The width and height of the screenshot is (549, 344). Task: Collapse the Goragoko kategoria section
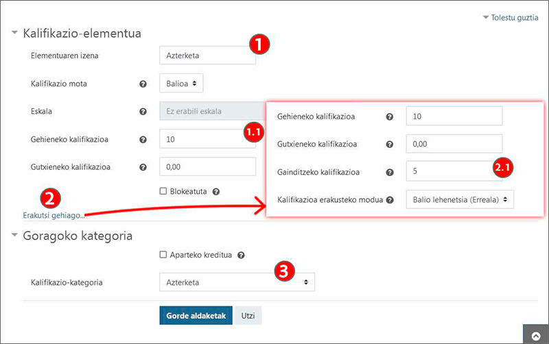pos(14,236)
